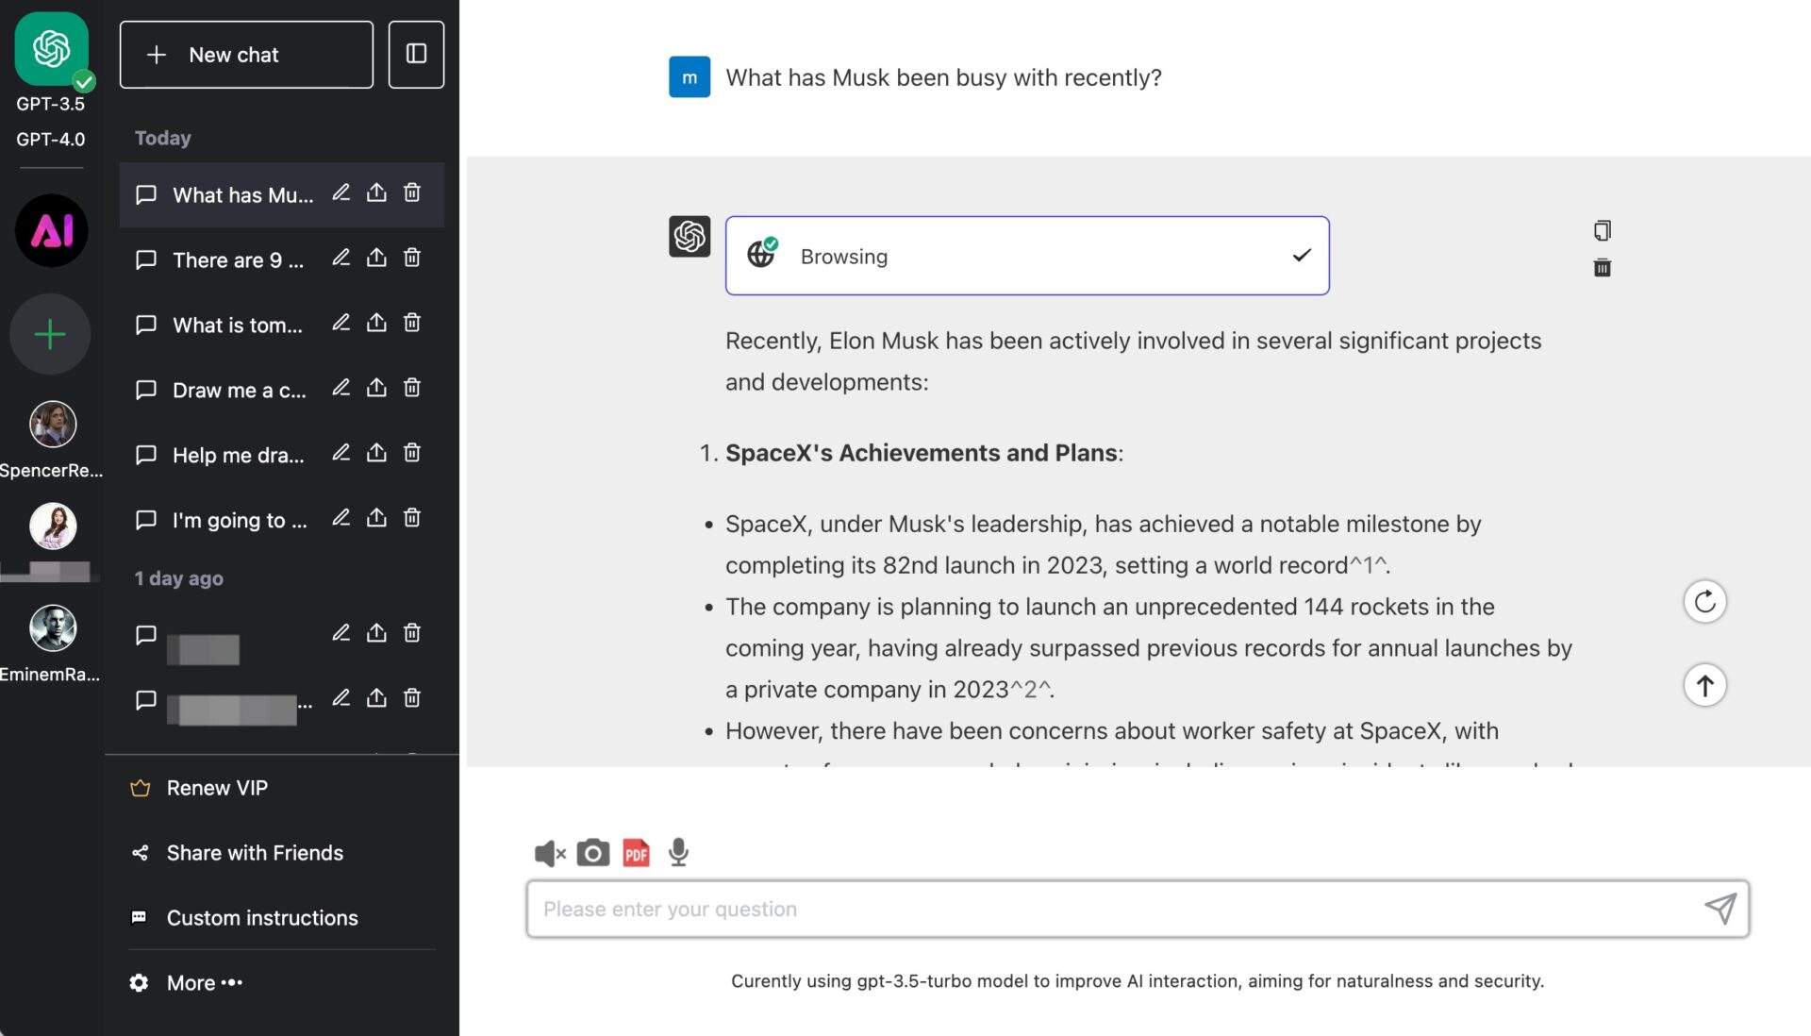Image resolution: width=1811 pixels, height=1036 pixels.
Task: Regenerate the answer with refresh icon
Action: (x=1704, y=602)
